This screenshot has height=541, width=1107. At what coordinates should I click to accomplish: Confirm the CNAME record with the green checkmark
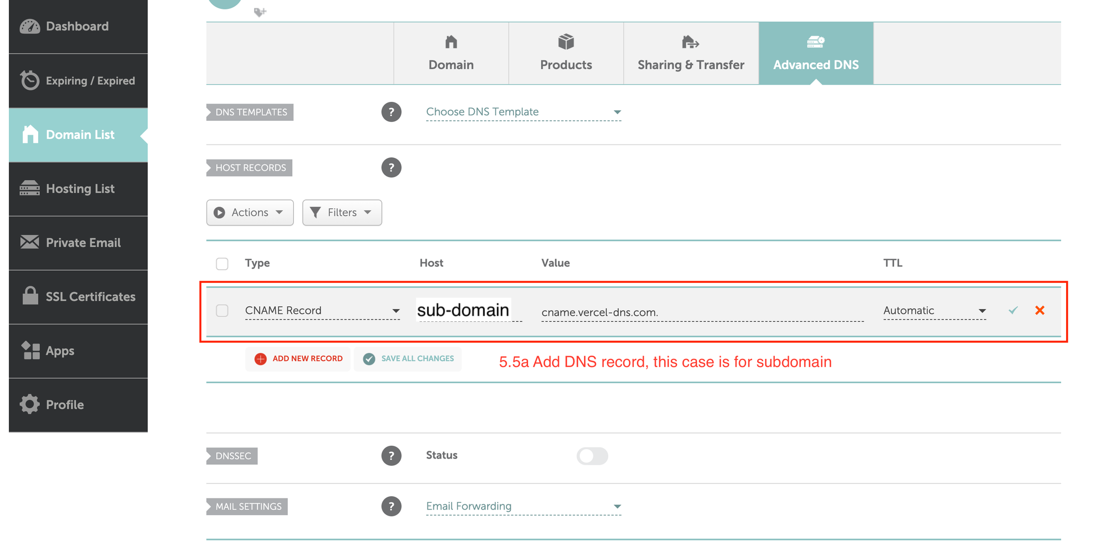click(x=1013, y=311)
